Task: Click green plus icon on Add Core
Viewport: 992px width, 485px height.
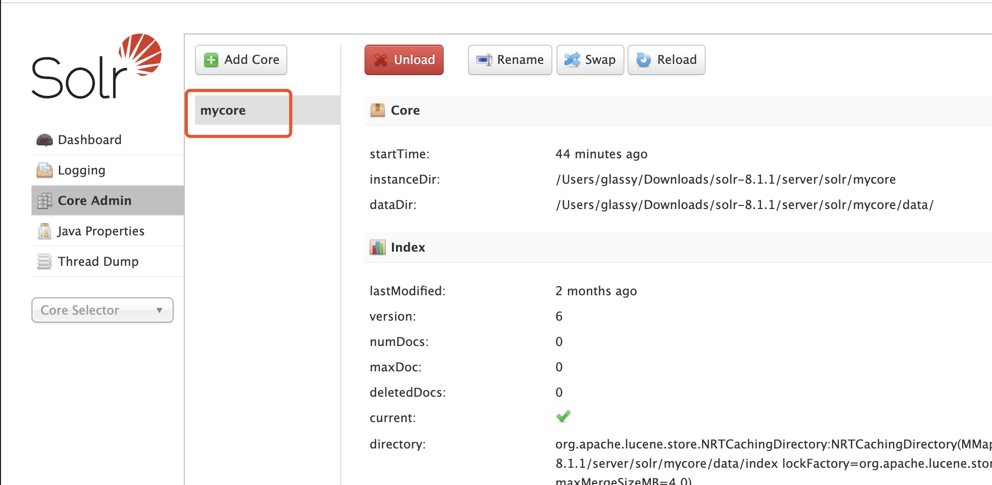Action: click(x=211, y=60)
